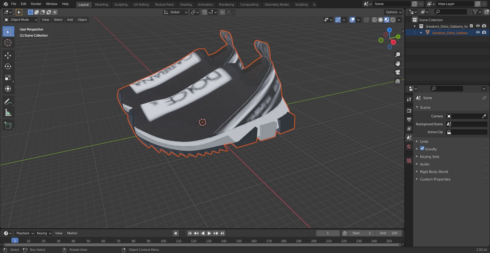Select the Move tool
The width and height of the screenshot is (490, 253).
tap(8, 55)
